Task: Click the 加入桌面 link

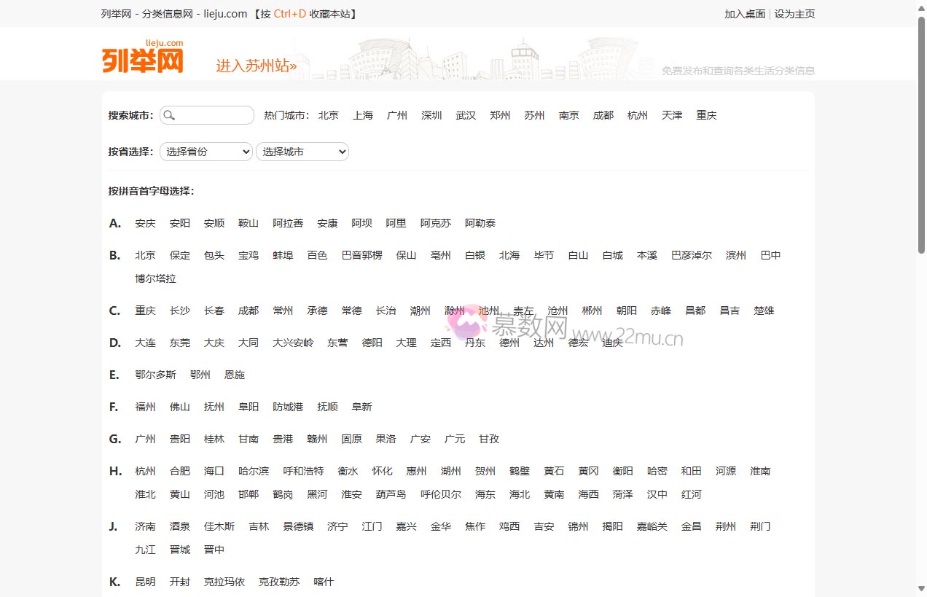Action: pyautogui.click(x=744, y=14)
